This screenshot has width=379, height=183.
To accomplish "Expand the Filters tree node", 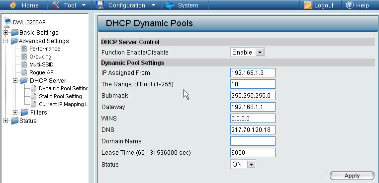I will [15, 113].
